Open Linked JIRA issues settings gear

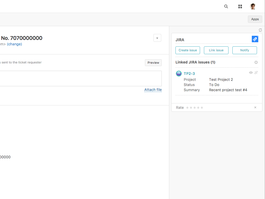(256, 62)
